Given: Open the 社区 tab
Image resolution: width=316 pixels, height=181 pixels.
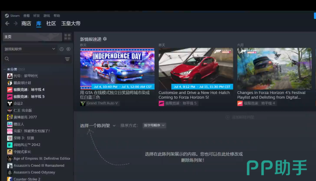Looking at the screenshot, I should (x=51, y=23).
